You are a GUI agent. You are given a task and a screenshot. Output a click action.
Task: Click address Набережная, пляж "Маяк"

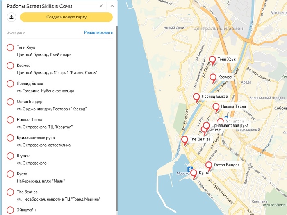[x=41, y=181]
